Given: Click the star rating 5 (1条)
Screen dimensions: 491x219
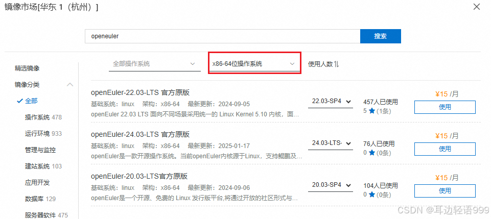Looking at the screenshot, I should 377,111.
